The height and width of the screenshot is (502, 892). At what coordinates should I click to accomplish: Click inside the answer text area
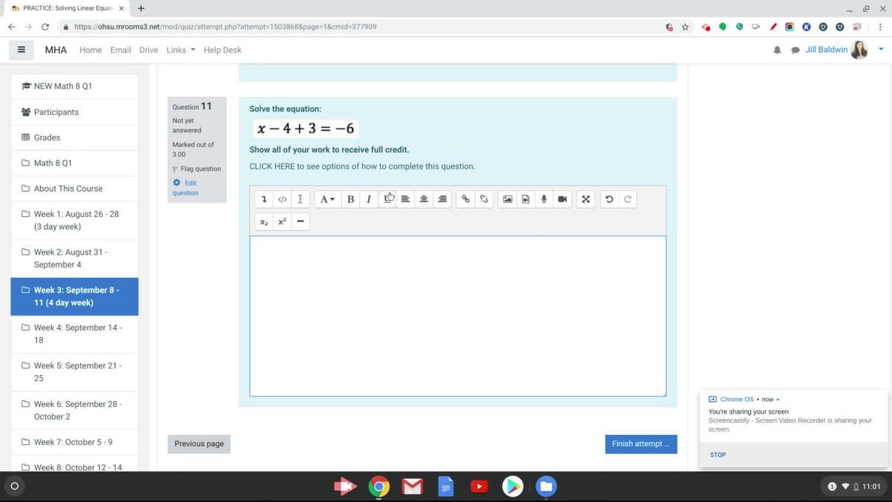click(457, 316)
